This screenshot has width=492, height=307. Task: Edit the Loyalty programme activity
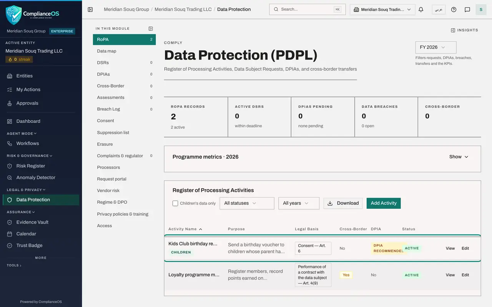point(465,275)
